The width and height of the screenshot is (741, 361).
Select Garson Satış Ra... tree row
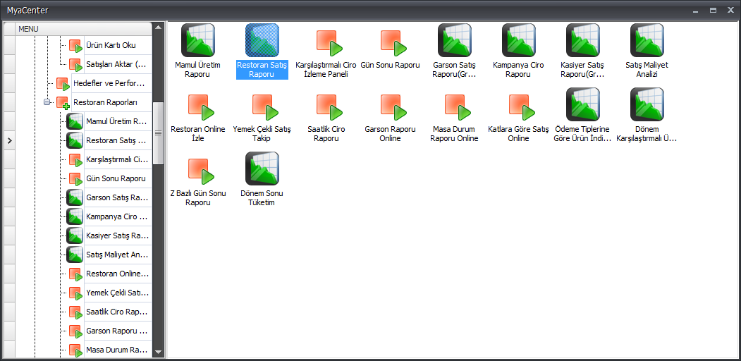116,197
